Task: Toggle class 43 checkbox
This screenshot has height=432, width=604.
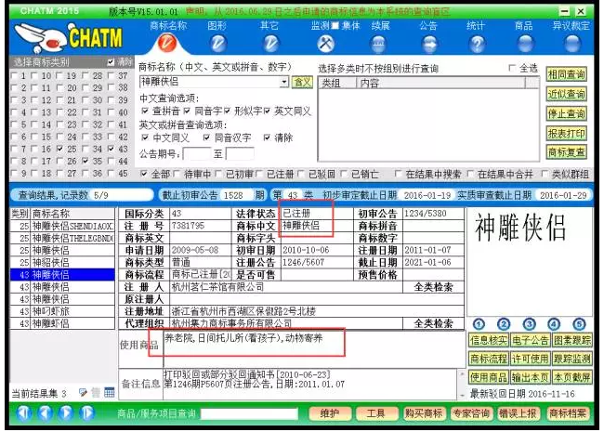Action: pyautogui.click(x=111, y=149)
